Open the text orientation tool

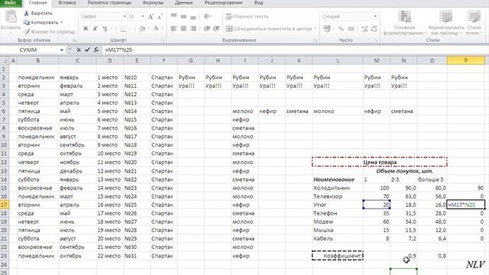pyautogui.click(x=207, y=16)
